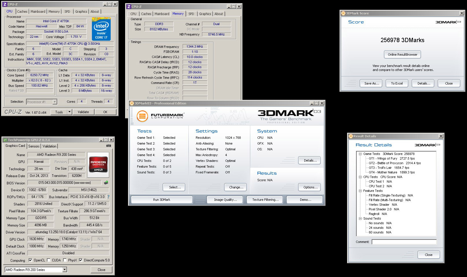Click the Close button in GPU-Z
467x277 pixels.
(101, 270)
